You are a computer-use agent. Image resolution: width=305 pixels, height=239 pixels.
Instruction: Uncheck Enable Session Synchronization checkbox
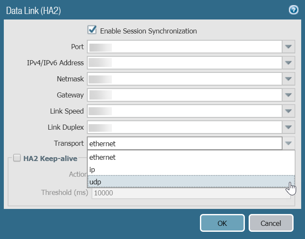coord(92,30)
